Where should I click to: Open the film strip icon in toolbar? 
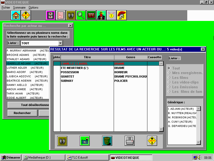50,15
